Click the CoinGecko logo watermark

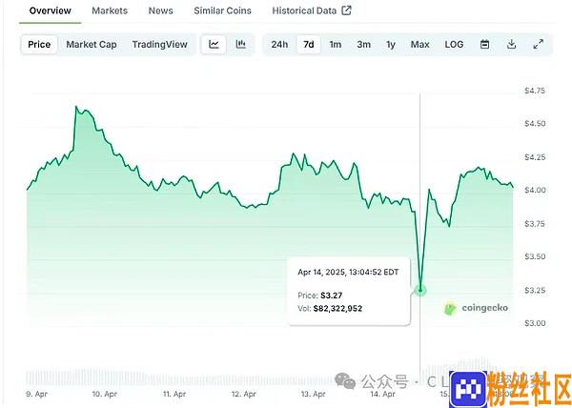tap(478, 307)
